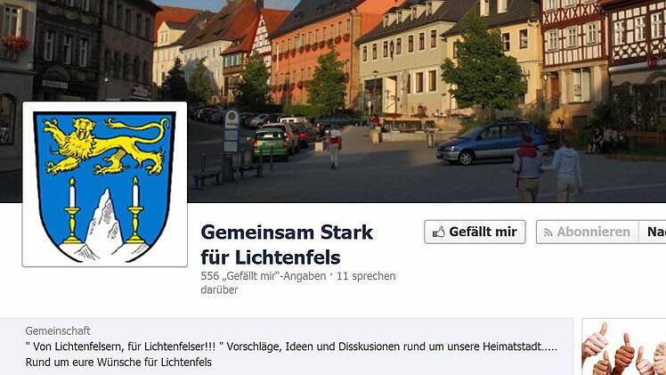Image resolution: width=666 pixels, height=375 pixels.
Task: Click the RSS icon beside Abonnieren
Action: point(548,232)
